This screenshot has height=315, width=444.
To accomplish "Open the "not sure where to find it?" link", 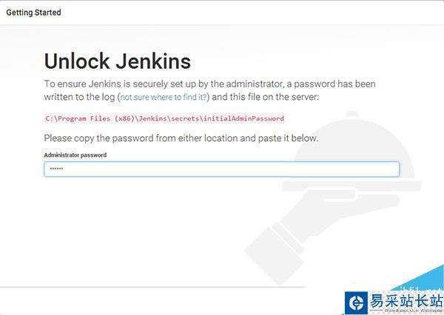I will pyautogui.click(x=164, y=97).
